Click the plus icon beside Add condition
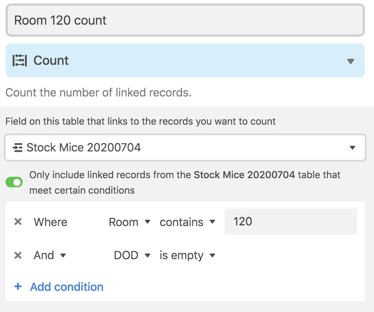 point(18,287)
